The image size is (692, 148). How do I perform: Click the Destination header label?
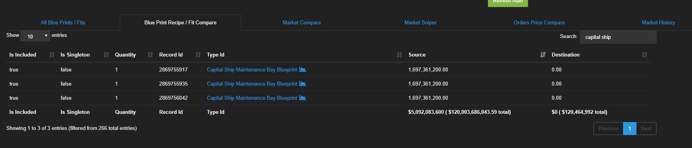click(566, 55)
